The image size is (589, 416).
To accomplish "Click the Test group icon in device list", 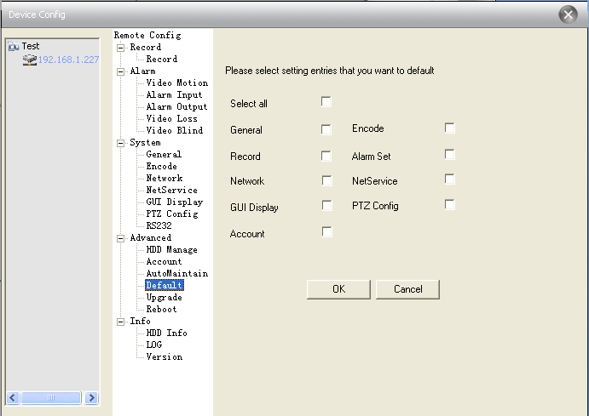I will 14,46.
